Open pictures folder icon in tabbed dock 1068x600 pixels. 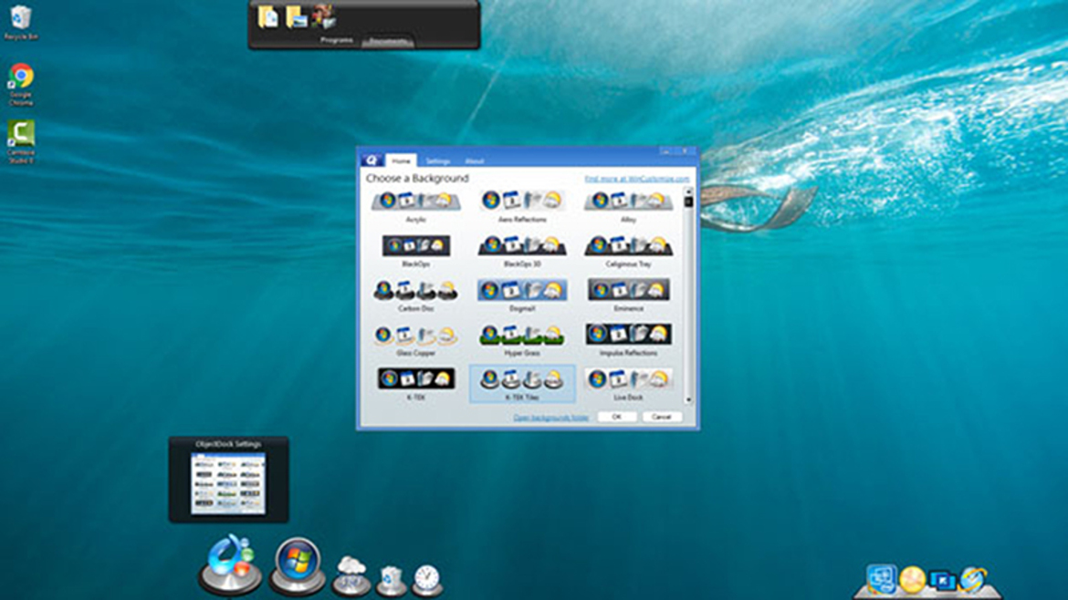point(297,17)
